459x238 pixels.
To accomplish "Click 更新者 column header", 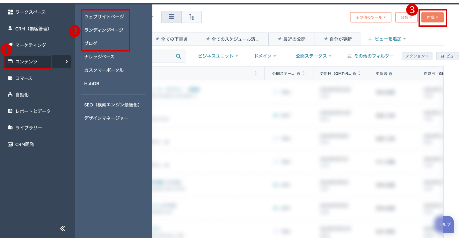I will (x=382, y=73).
